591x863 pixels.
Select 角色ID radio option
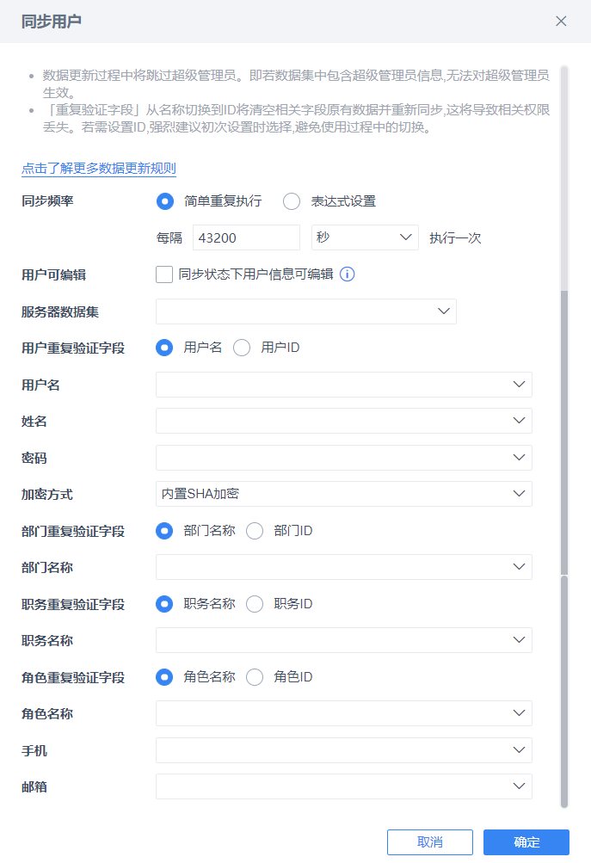click(255, 677)
